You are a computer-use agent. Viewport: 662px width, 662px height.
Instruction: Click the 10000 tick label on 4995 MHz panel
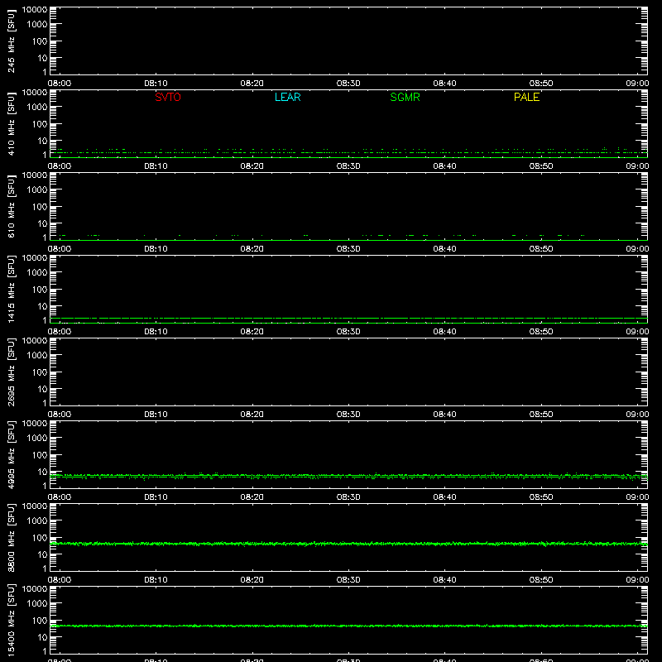point(35,424)
